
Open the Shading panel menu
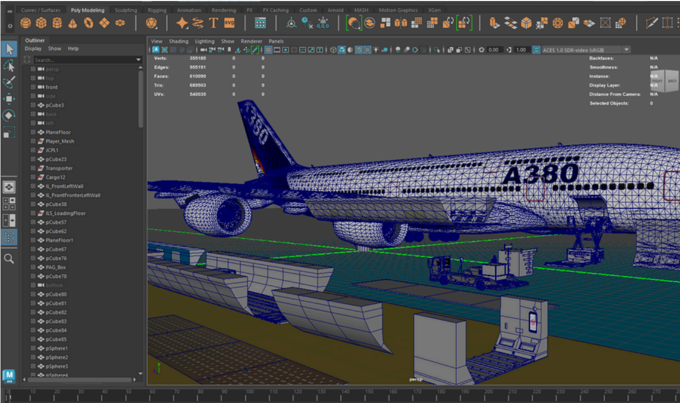[178, 41]
